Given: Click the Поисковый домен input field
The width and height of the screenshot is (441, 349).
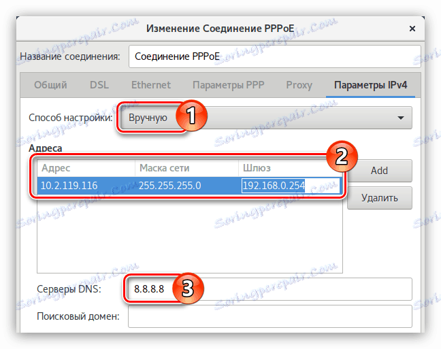Looking at the screenshot, I should coord(270,316).
